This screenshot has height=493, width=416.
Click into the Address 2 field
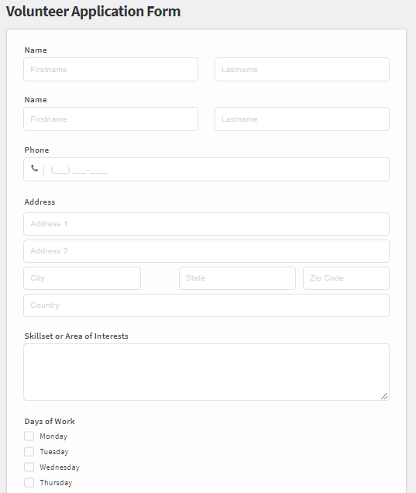click(x=206, y=251)
